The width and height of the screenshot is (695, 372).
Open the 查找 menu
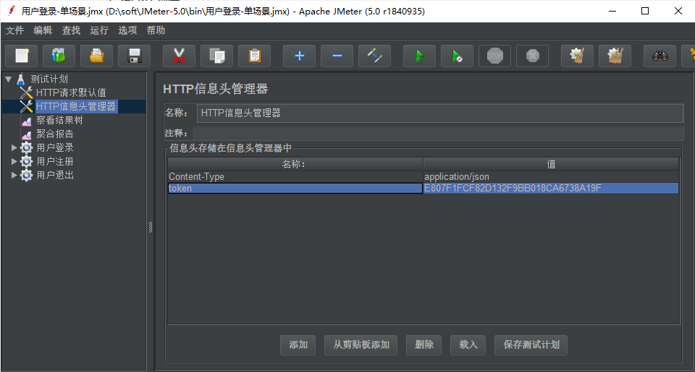click(x=71, y=30)
